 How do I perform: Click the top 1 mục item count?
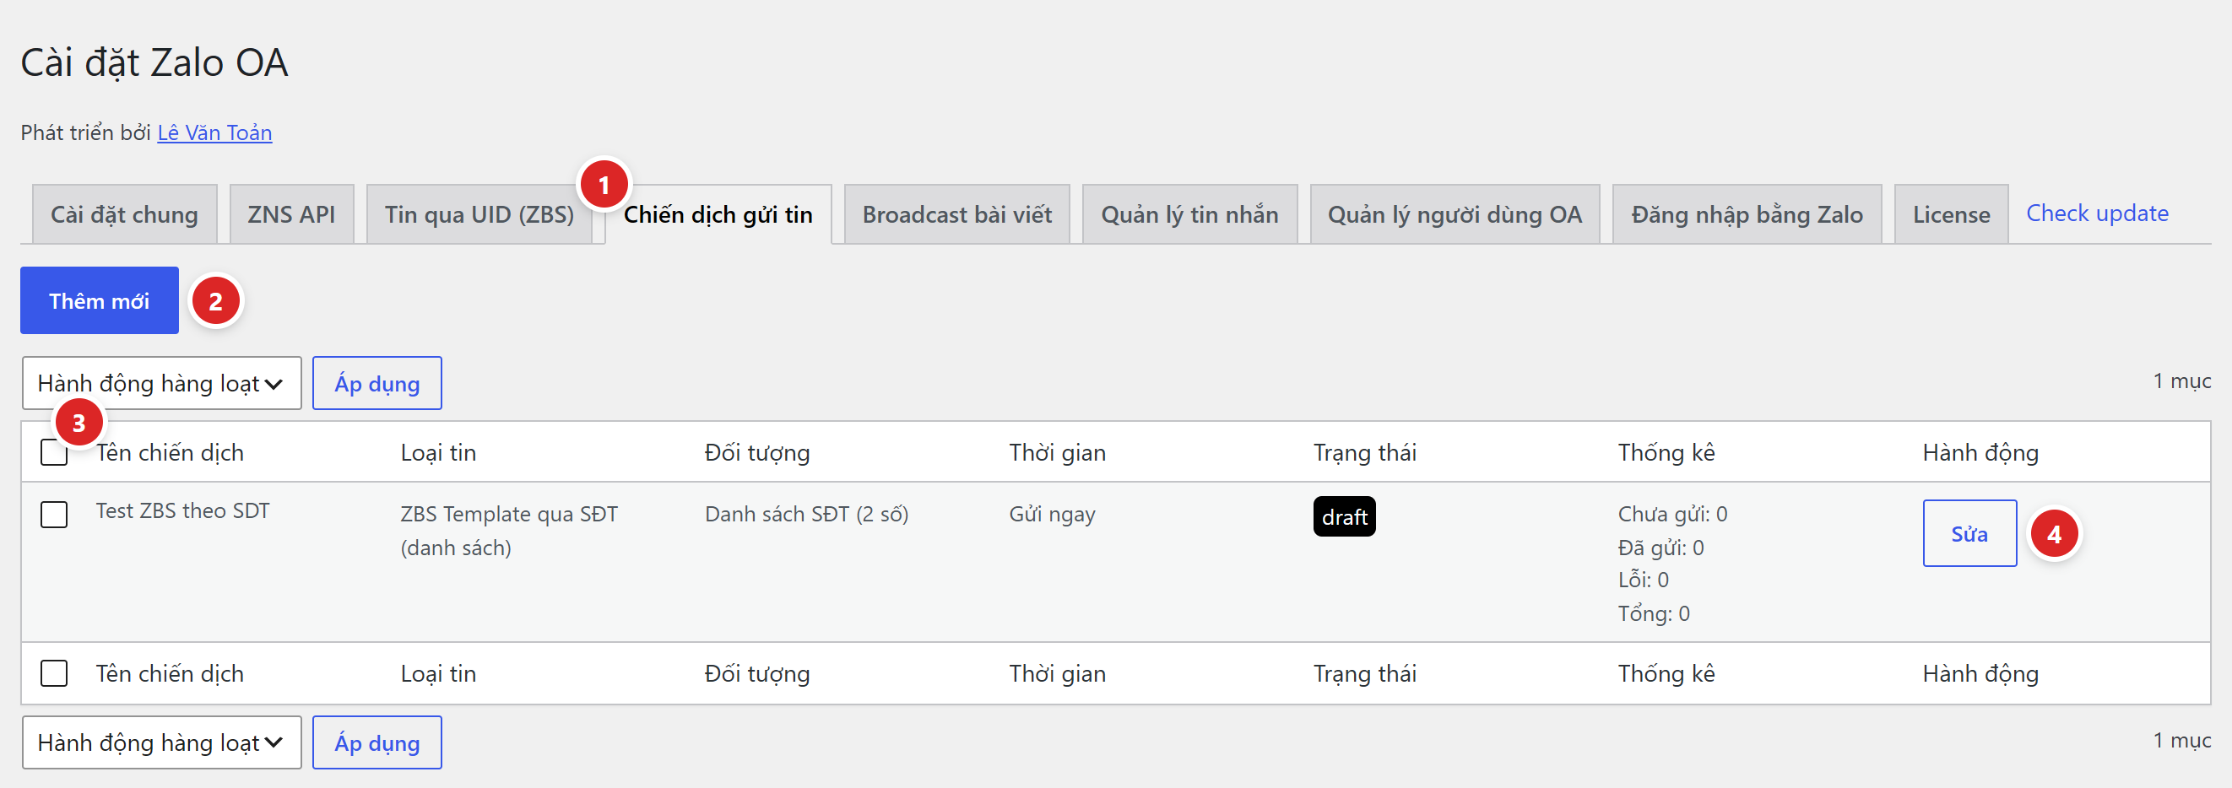[x=2181, y=381]
